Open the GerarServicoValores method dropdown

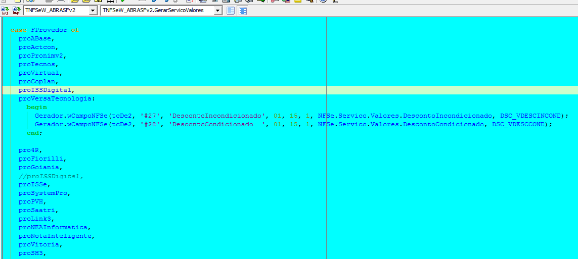pos(218,11)
